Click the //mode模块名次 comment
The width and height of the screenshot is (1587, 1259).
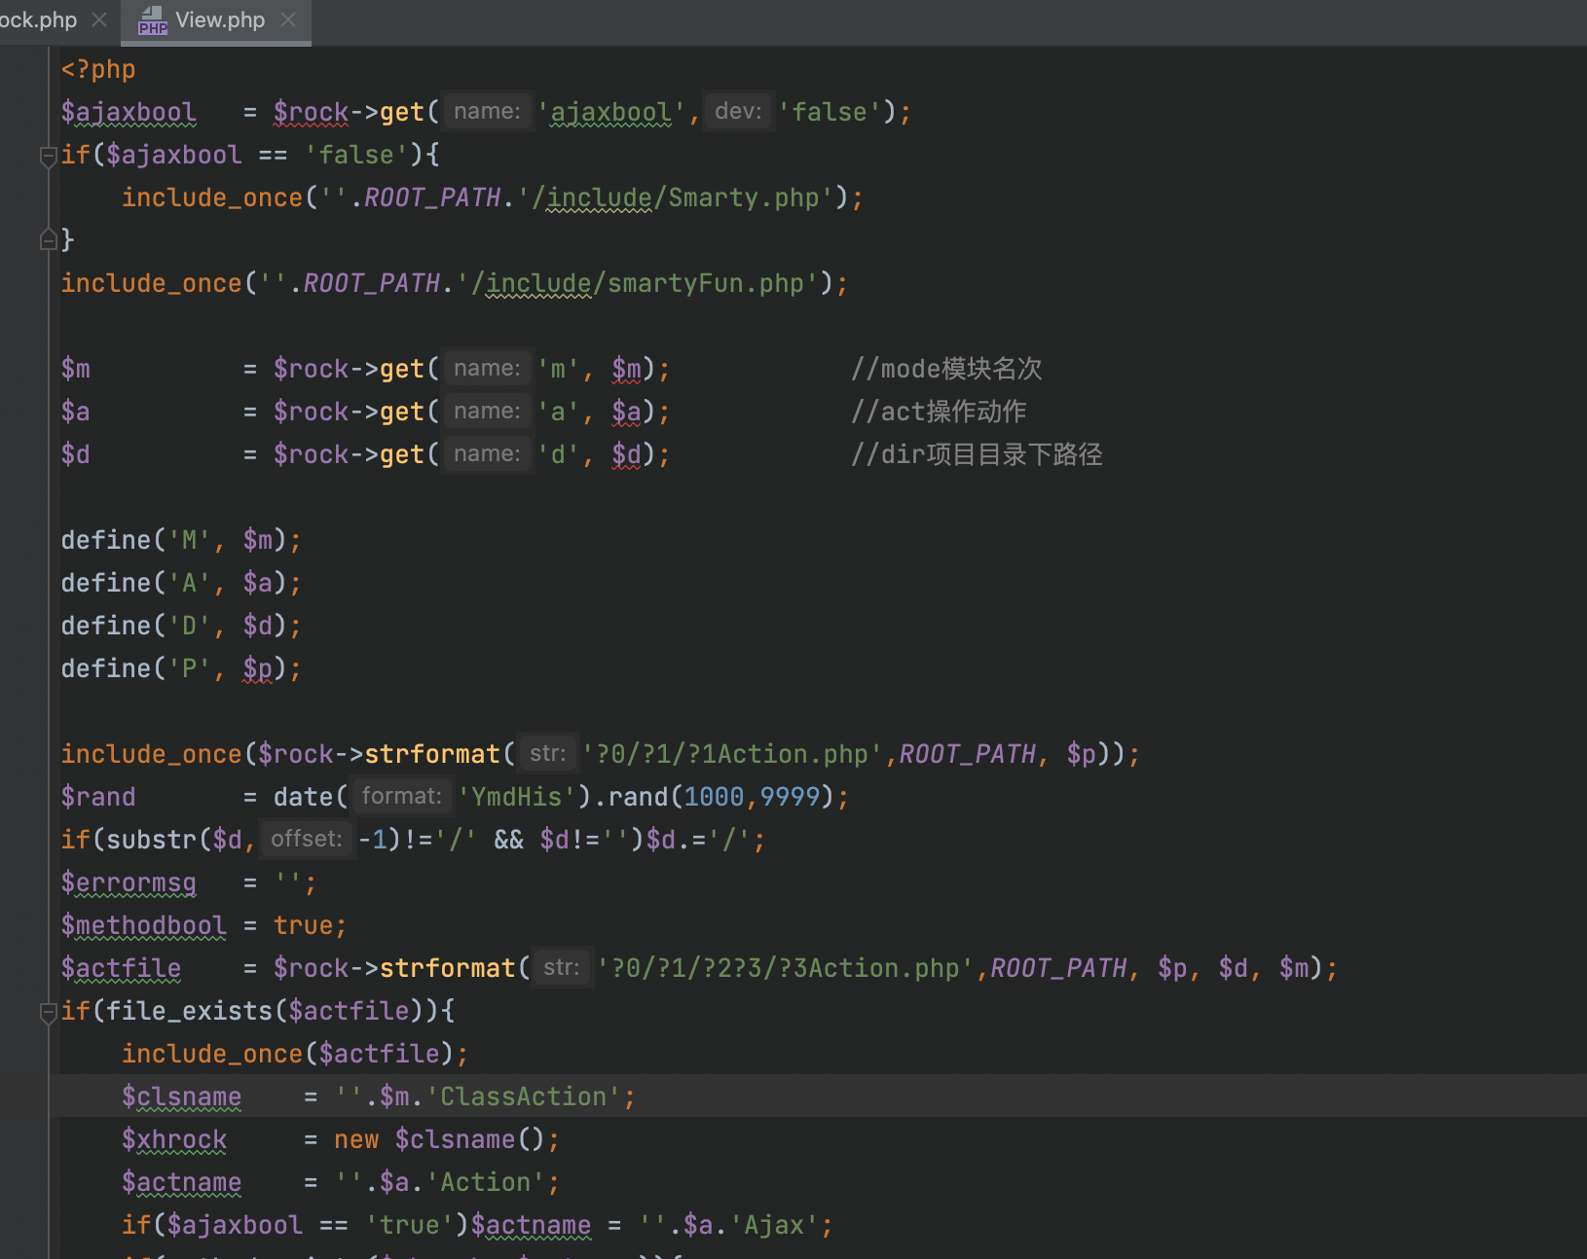pyautogui.click(x=946, y=370)
